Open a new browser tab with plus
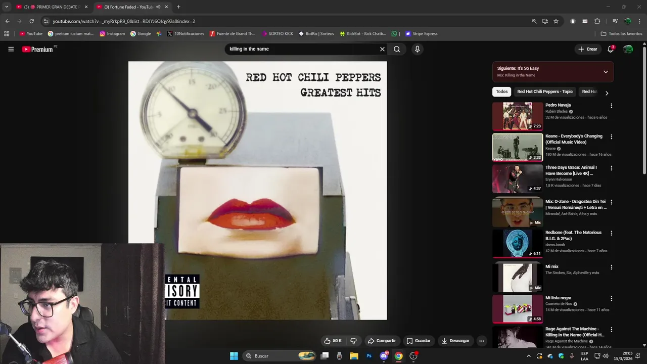Screen dimensions: 647x364 [x=178, y=7]
